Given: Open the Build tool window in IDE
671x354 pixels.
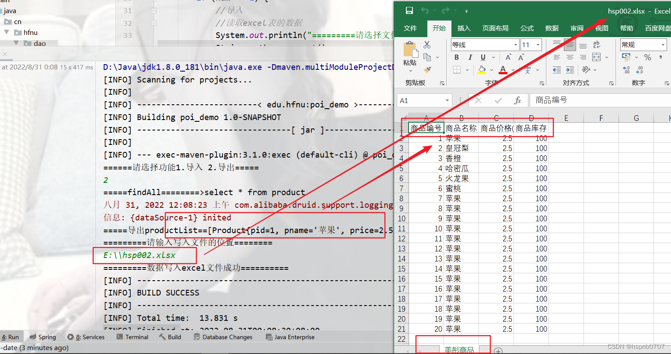Looking at the screenshot, I should (x=170, y=337).
